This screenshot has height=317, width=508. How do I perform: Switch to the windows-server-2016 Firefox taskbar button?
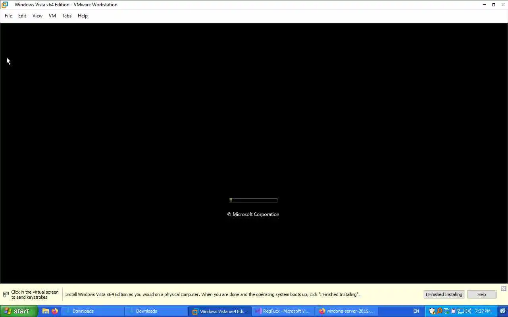tap(347, 311)
